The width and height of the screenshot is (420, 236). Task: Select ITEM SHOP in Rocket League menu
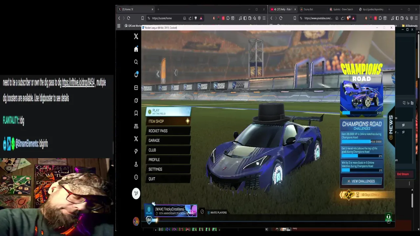[168, 121]
